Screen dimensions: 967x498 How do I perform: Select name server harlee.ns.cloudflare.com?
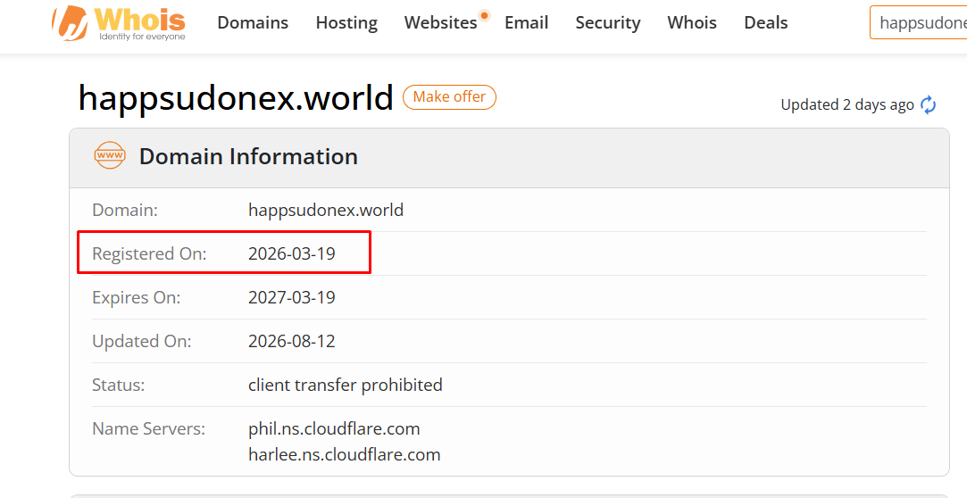pos(344,455)
